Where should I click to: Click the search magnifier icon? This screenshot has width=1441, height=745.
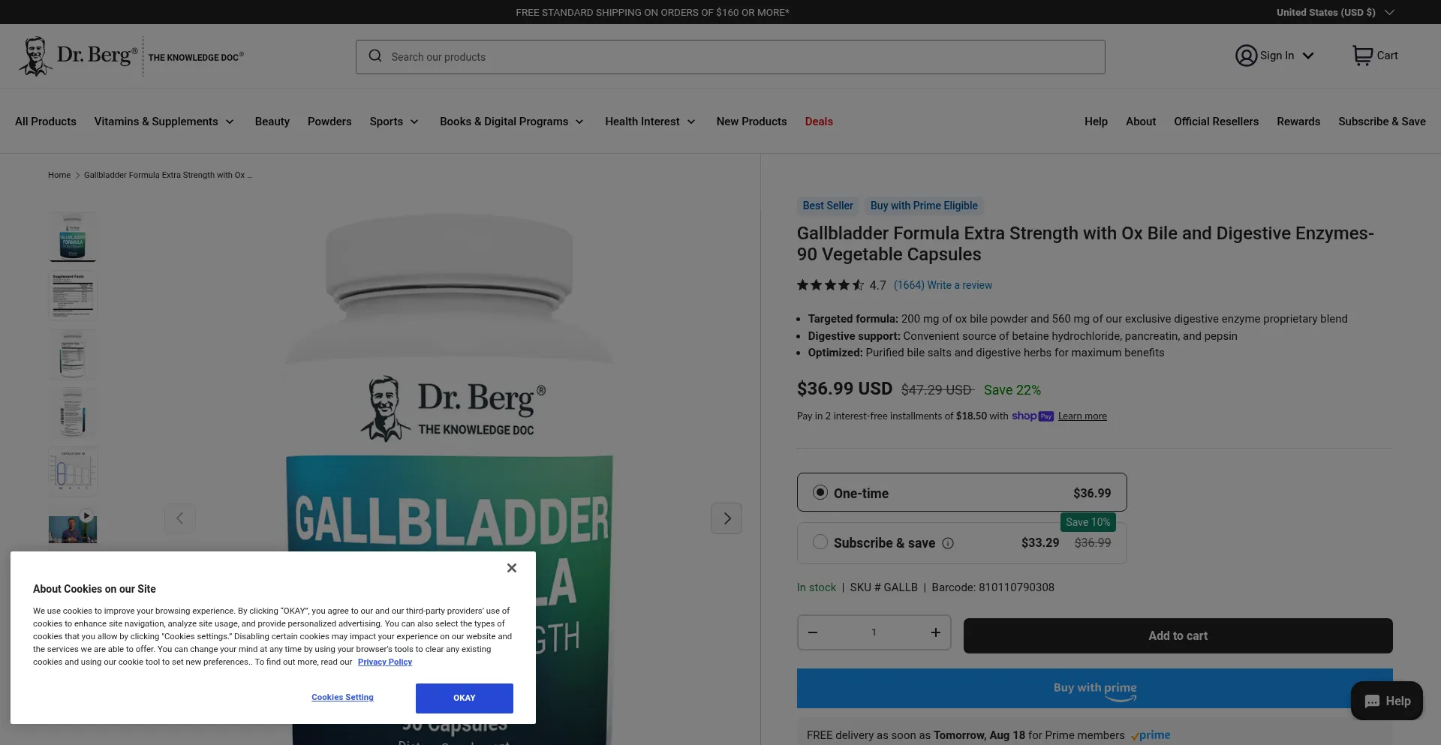(375, 56)
